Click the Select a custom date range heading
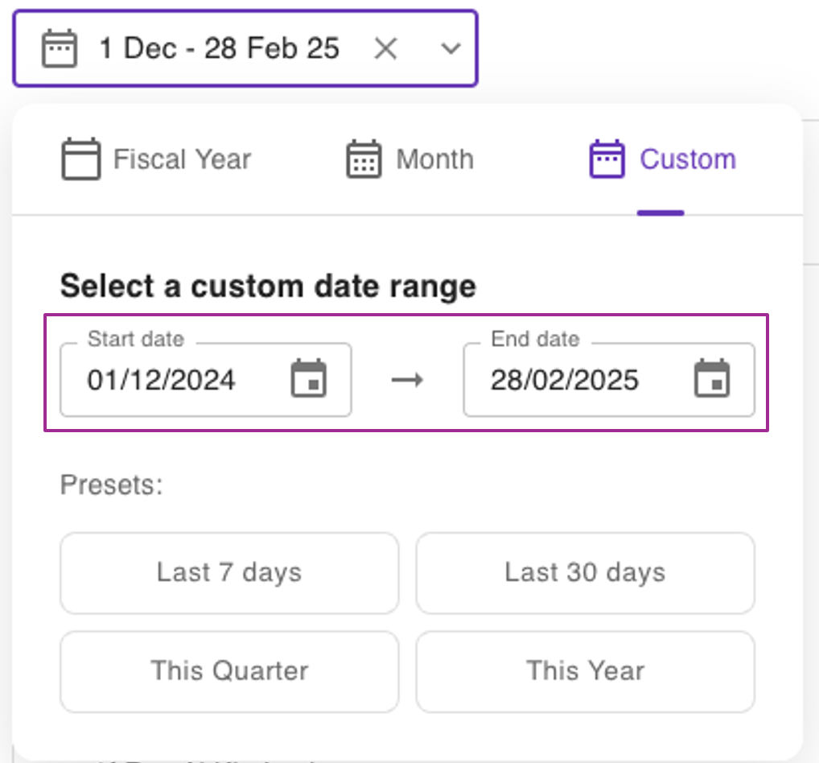Screen dimensions: 819x763 coord(268,287)
